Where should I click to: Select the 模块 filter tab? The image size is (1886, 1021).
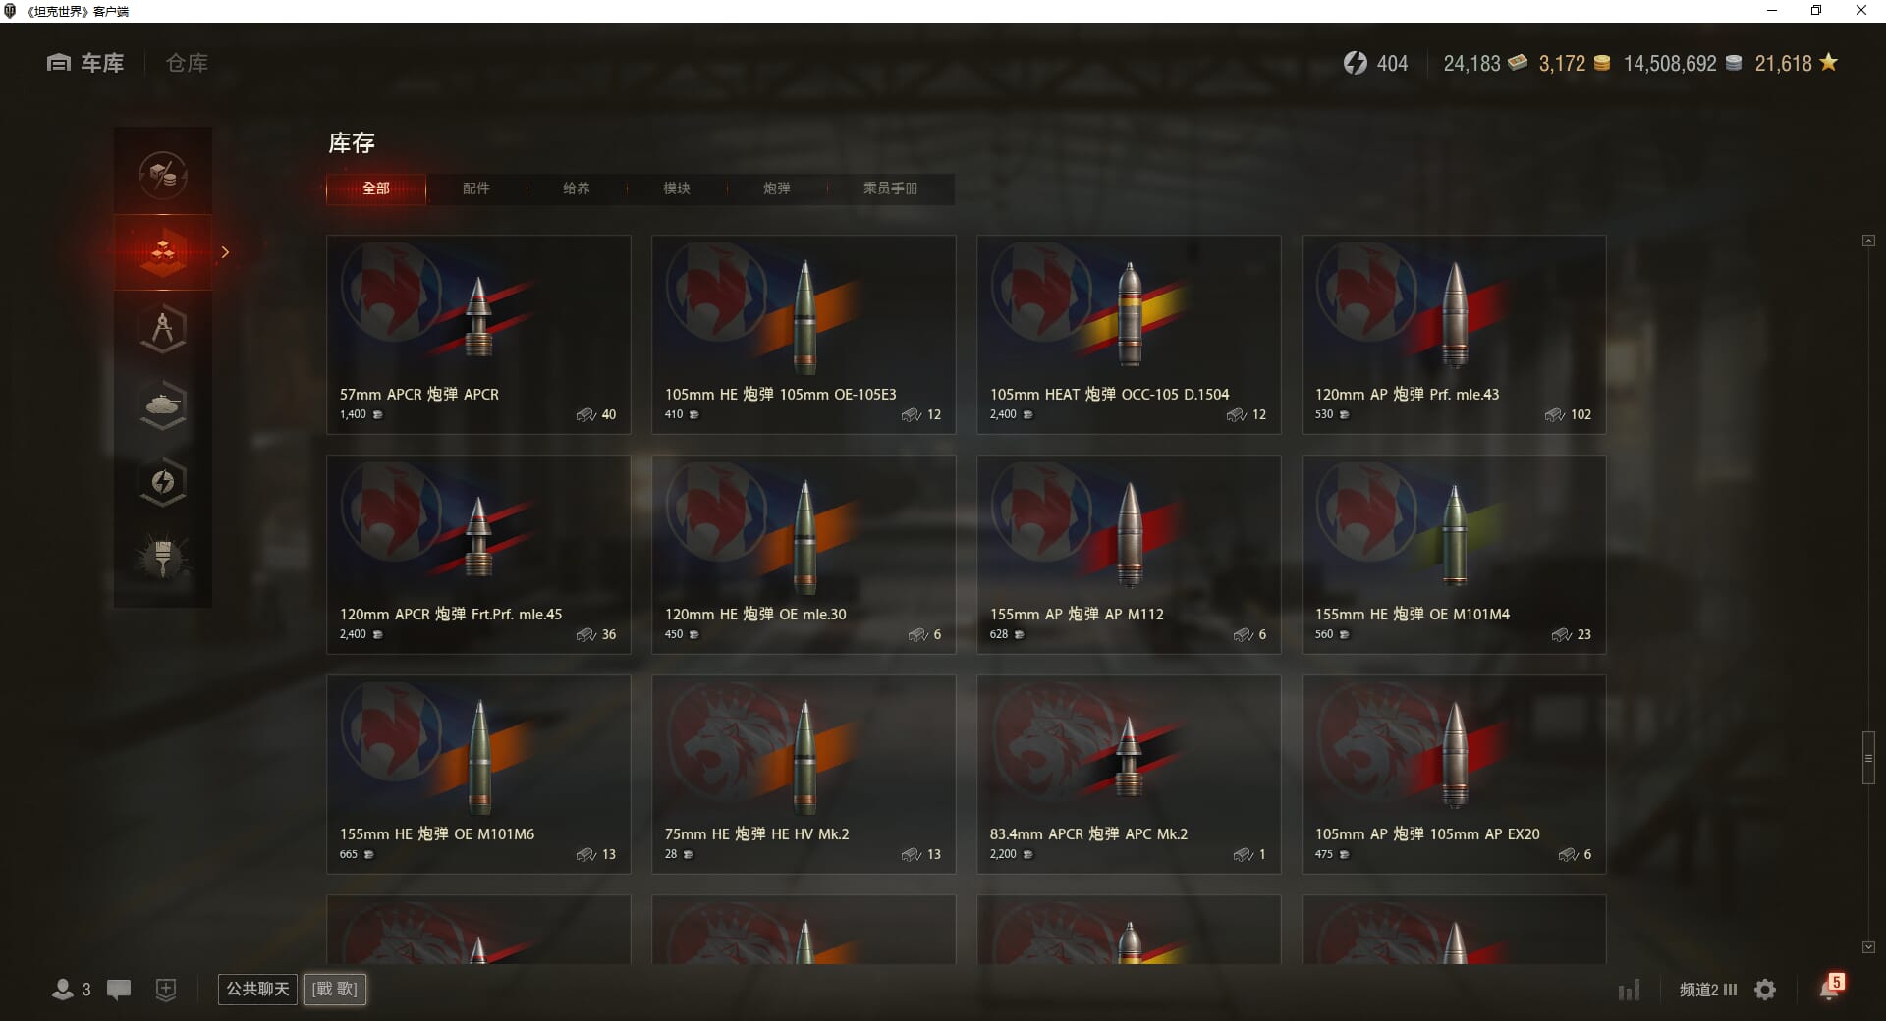click(x=677, y=188)
